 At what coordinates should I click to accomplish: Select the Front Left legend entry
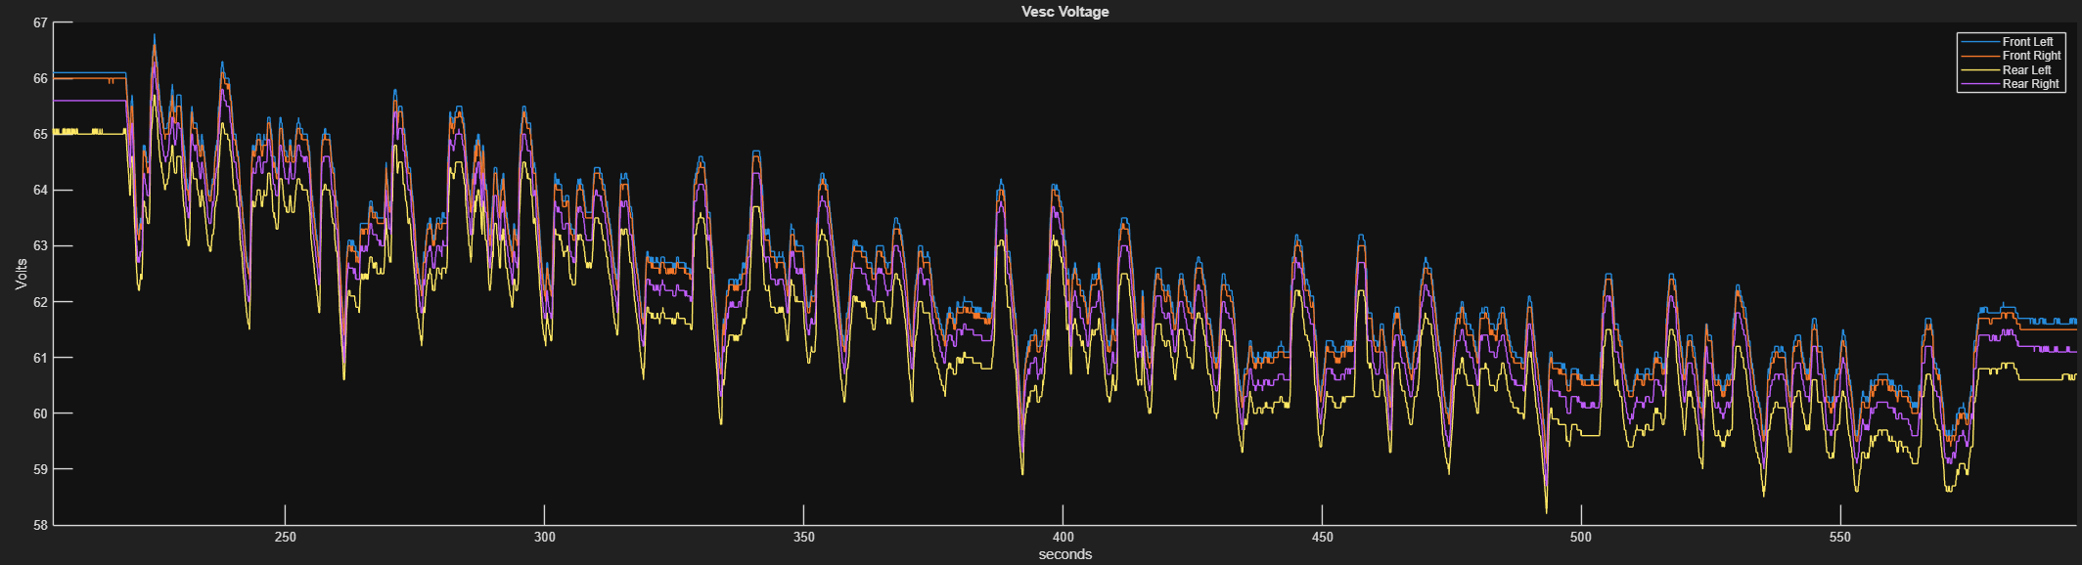click(2027, 42)
